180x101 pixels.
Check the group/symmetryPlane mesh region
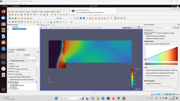[9, 86]
